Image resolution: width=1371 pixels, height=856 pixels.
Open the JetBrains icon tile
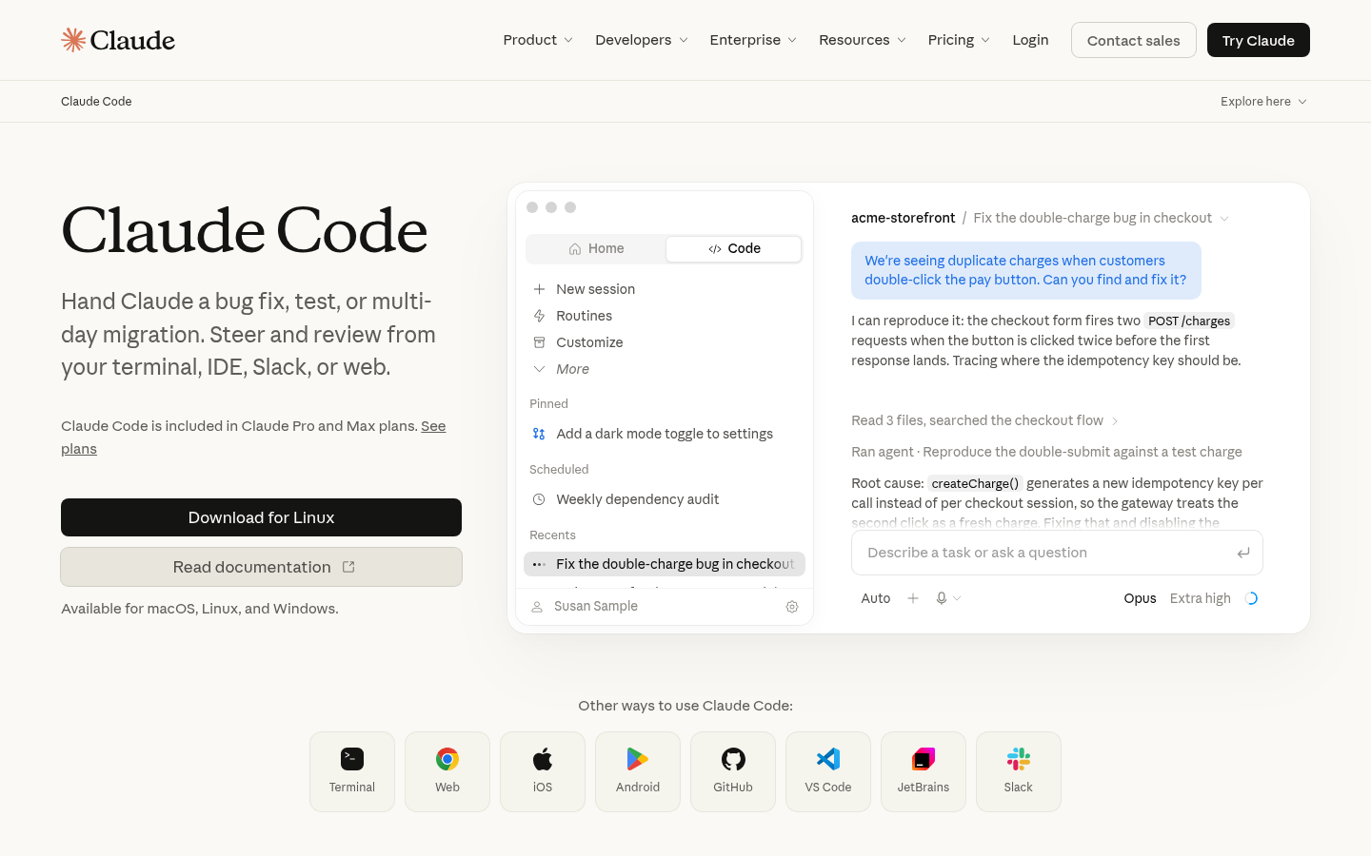click(924, 771)
